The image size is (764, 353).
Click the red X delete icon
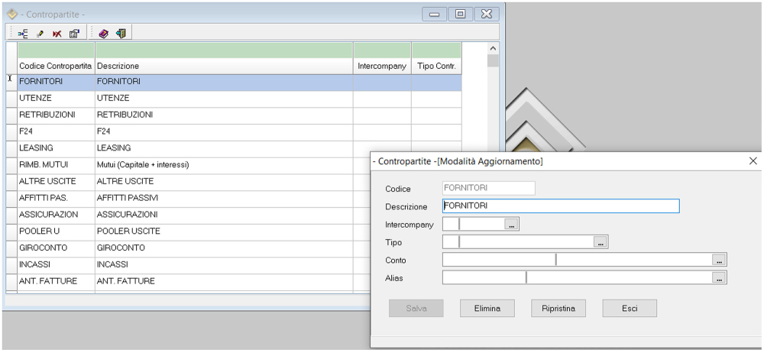pos(57,33)
